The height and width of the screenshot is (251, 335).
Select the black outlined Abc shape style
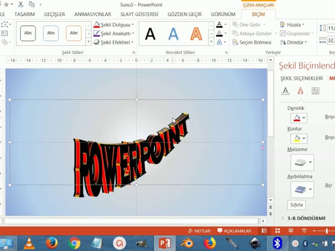[x=28, y=33]
